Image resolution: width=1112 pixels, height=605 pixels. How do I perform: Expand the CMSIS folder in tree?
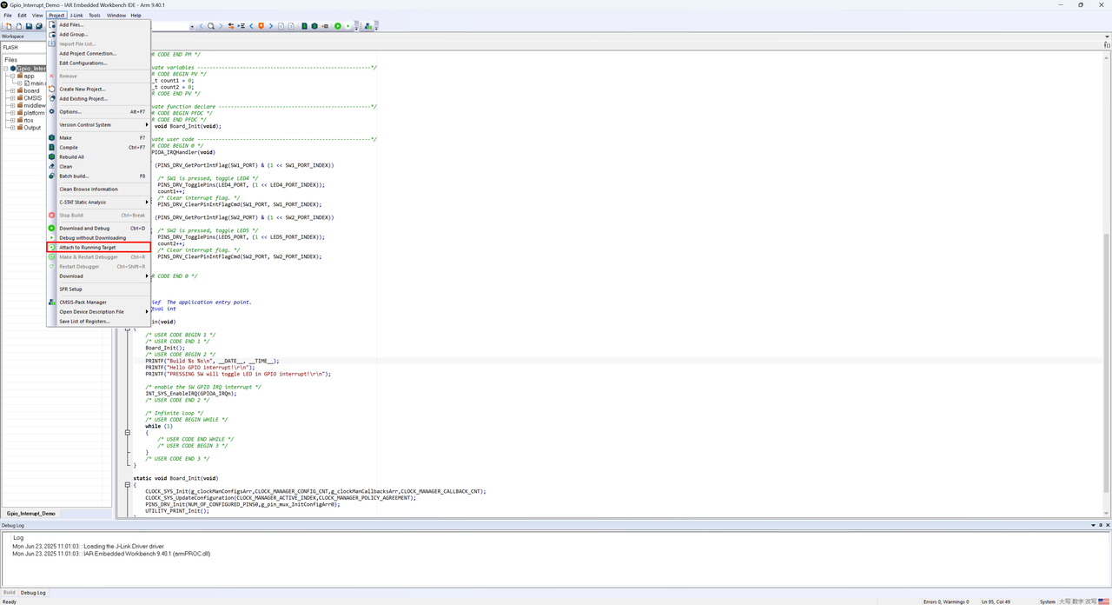(x=12, y=98)
